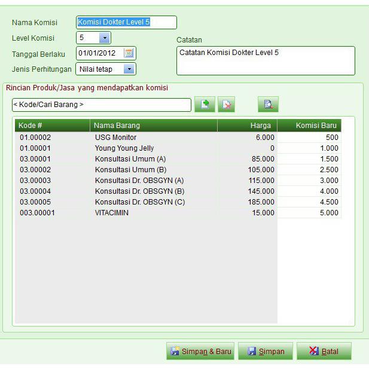The height and width of the screenshot is (369, 369).
Task: Focus the Catatan notes text box
Action: tap(265, 61)
